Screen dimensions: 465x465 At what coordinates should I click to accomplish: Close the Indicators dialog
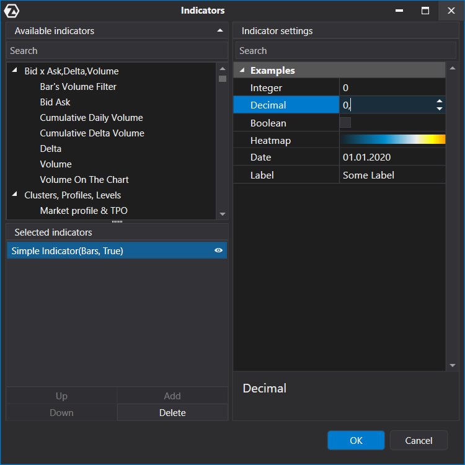pyautogui.click(x=451, y=11)
